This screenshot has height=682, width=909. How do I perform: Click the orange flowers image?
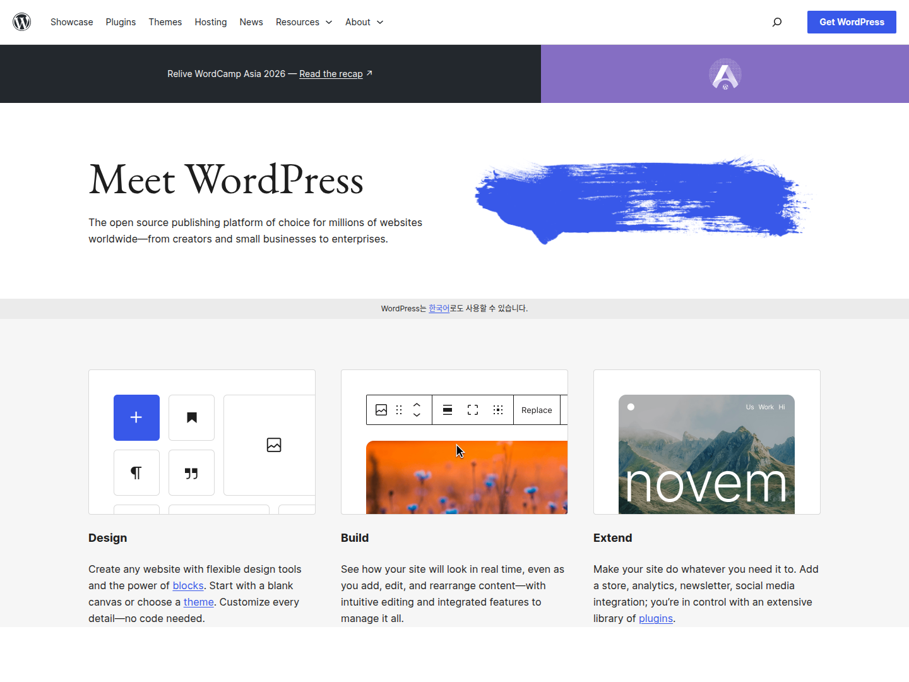pyautogui.click(x=467, y=477)
